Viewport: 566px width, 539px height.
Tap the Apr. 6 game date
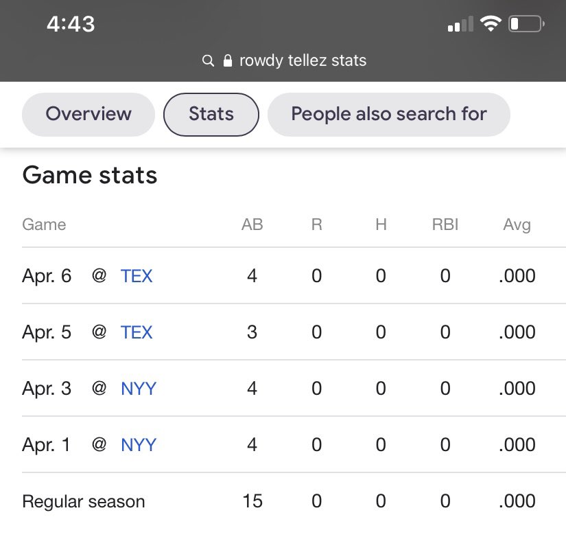pyautogui.click(x=47, y=276)
